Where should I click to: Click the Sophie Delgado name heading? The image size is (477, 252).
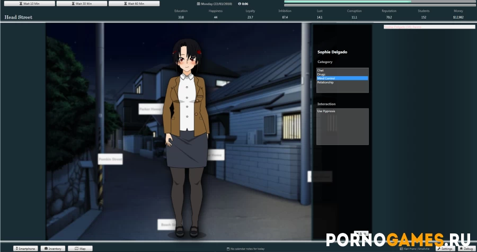pyautogui.click(x=332, y=52)
